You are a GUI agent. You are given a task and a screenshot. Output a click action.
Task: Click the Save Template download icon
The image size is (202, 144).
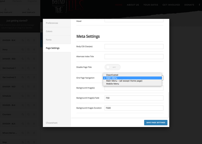coord(28,9)
